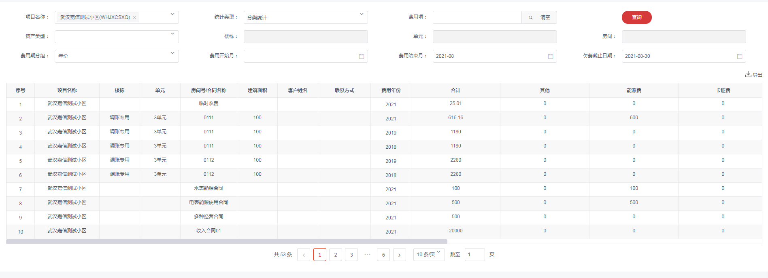
Task: Click the 项目名称 column header
Action: (67, 91)
